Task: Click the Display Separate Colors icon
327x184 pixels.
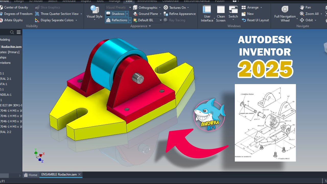Action: pyautogui.click(x=37, y=20)
